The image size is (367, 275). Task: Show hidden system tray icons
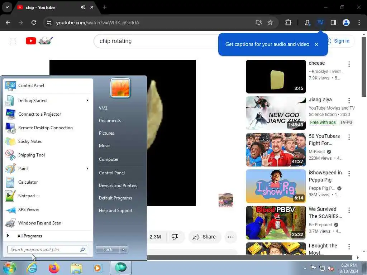(x=305, y=269)
